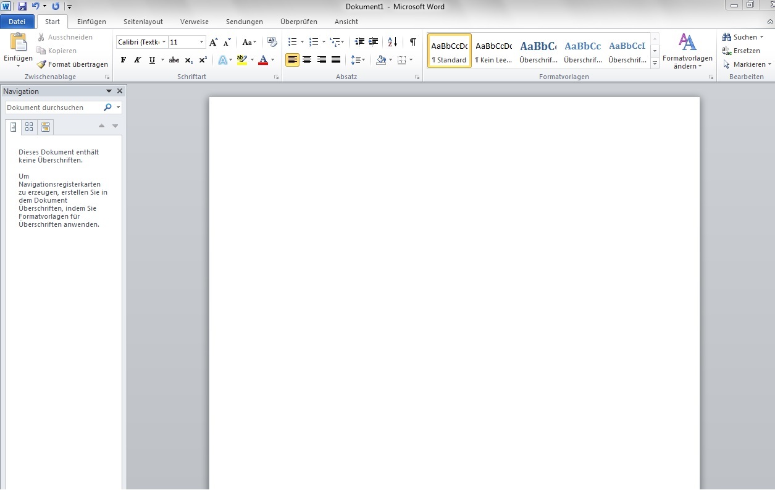Click the Shrink Font icon
The width and height of the screenshot is (775, 490).
click(x=227, y=42)
